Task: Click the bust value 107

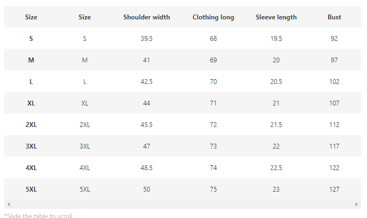Action: [x=334, y=103]
